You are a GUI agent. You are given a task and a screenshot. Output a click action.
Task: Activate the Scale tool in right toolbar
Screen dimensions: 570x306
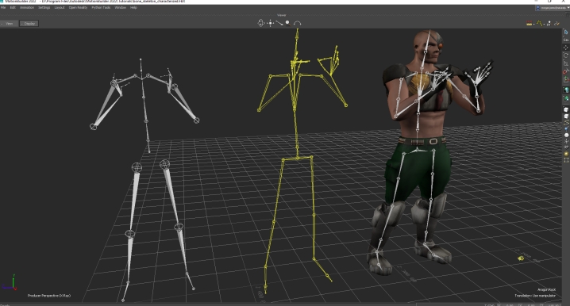tap(566, 63)
